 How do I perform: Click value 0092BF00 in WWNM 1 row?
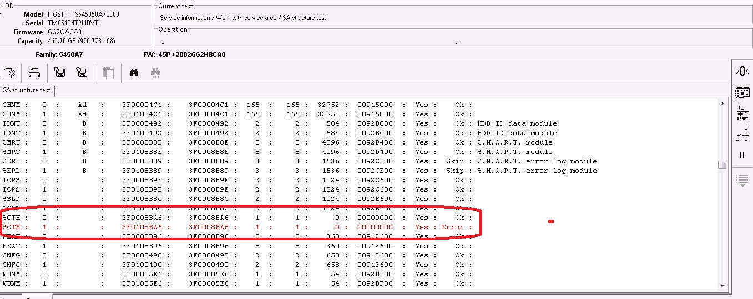click(x=375, y=283)
